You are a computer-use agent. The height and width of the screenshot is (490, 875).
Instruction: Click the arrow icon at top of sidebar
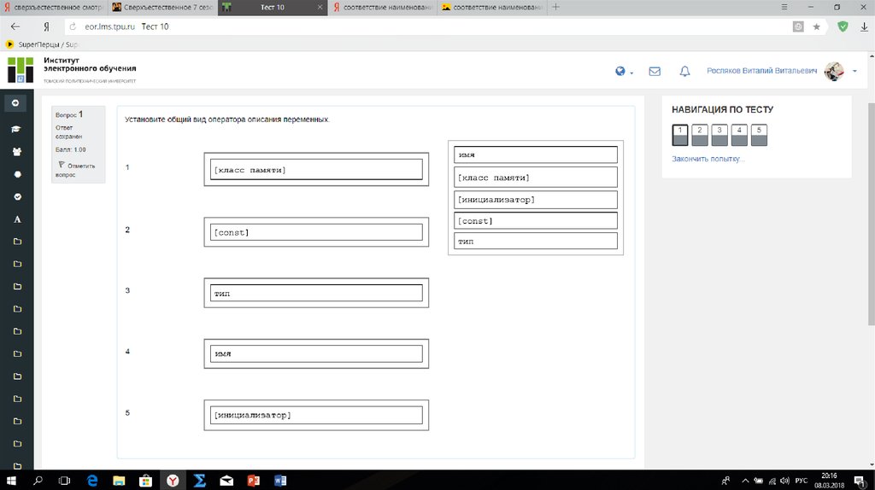15,103
